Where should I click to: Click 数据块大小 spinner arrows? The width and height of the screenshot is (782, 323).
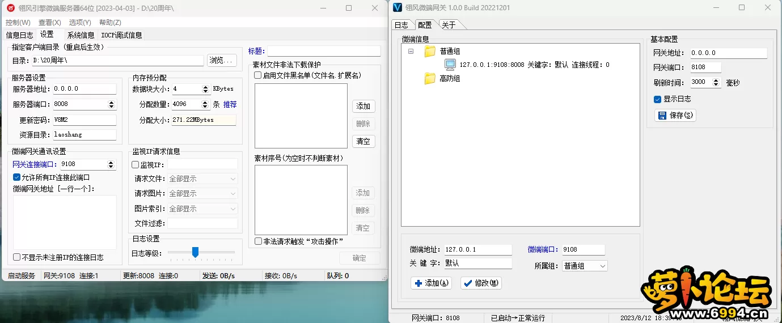click(205, 89)
